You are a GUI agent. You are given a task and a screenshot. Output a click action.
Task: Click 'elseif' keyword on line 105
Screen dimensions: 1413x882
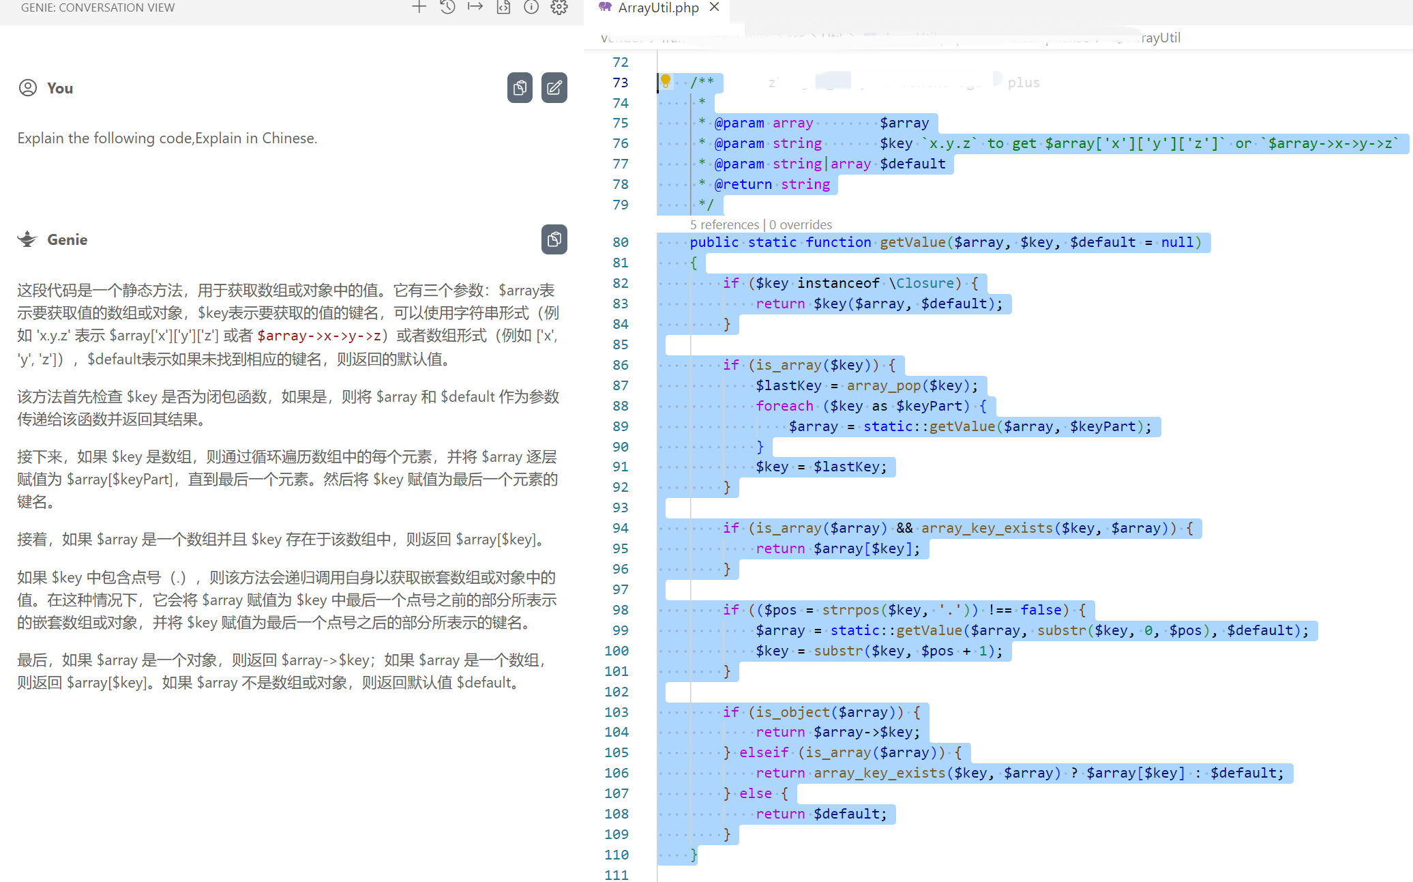[764, 752]
